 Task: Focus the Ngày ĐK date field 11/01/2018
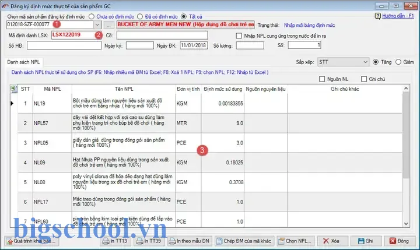[194, 45]
